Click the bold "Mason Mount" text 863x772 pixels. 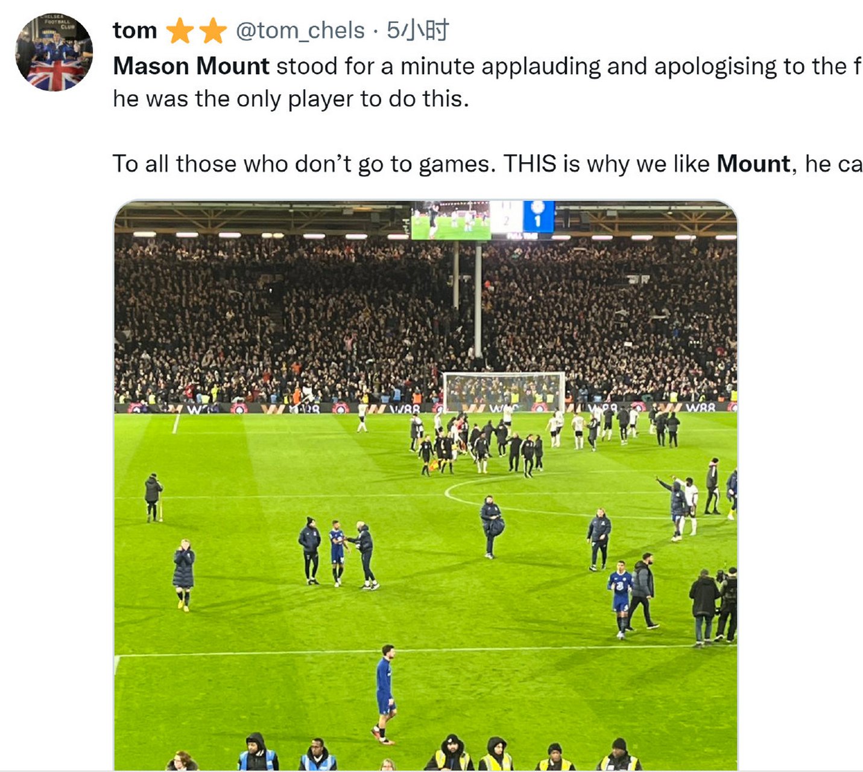tap(191, 66)
